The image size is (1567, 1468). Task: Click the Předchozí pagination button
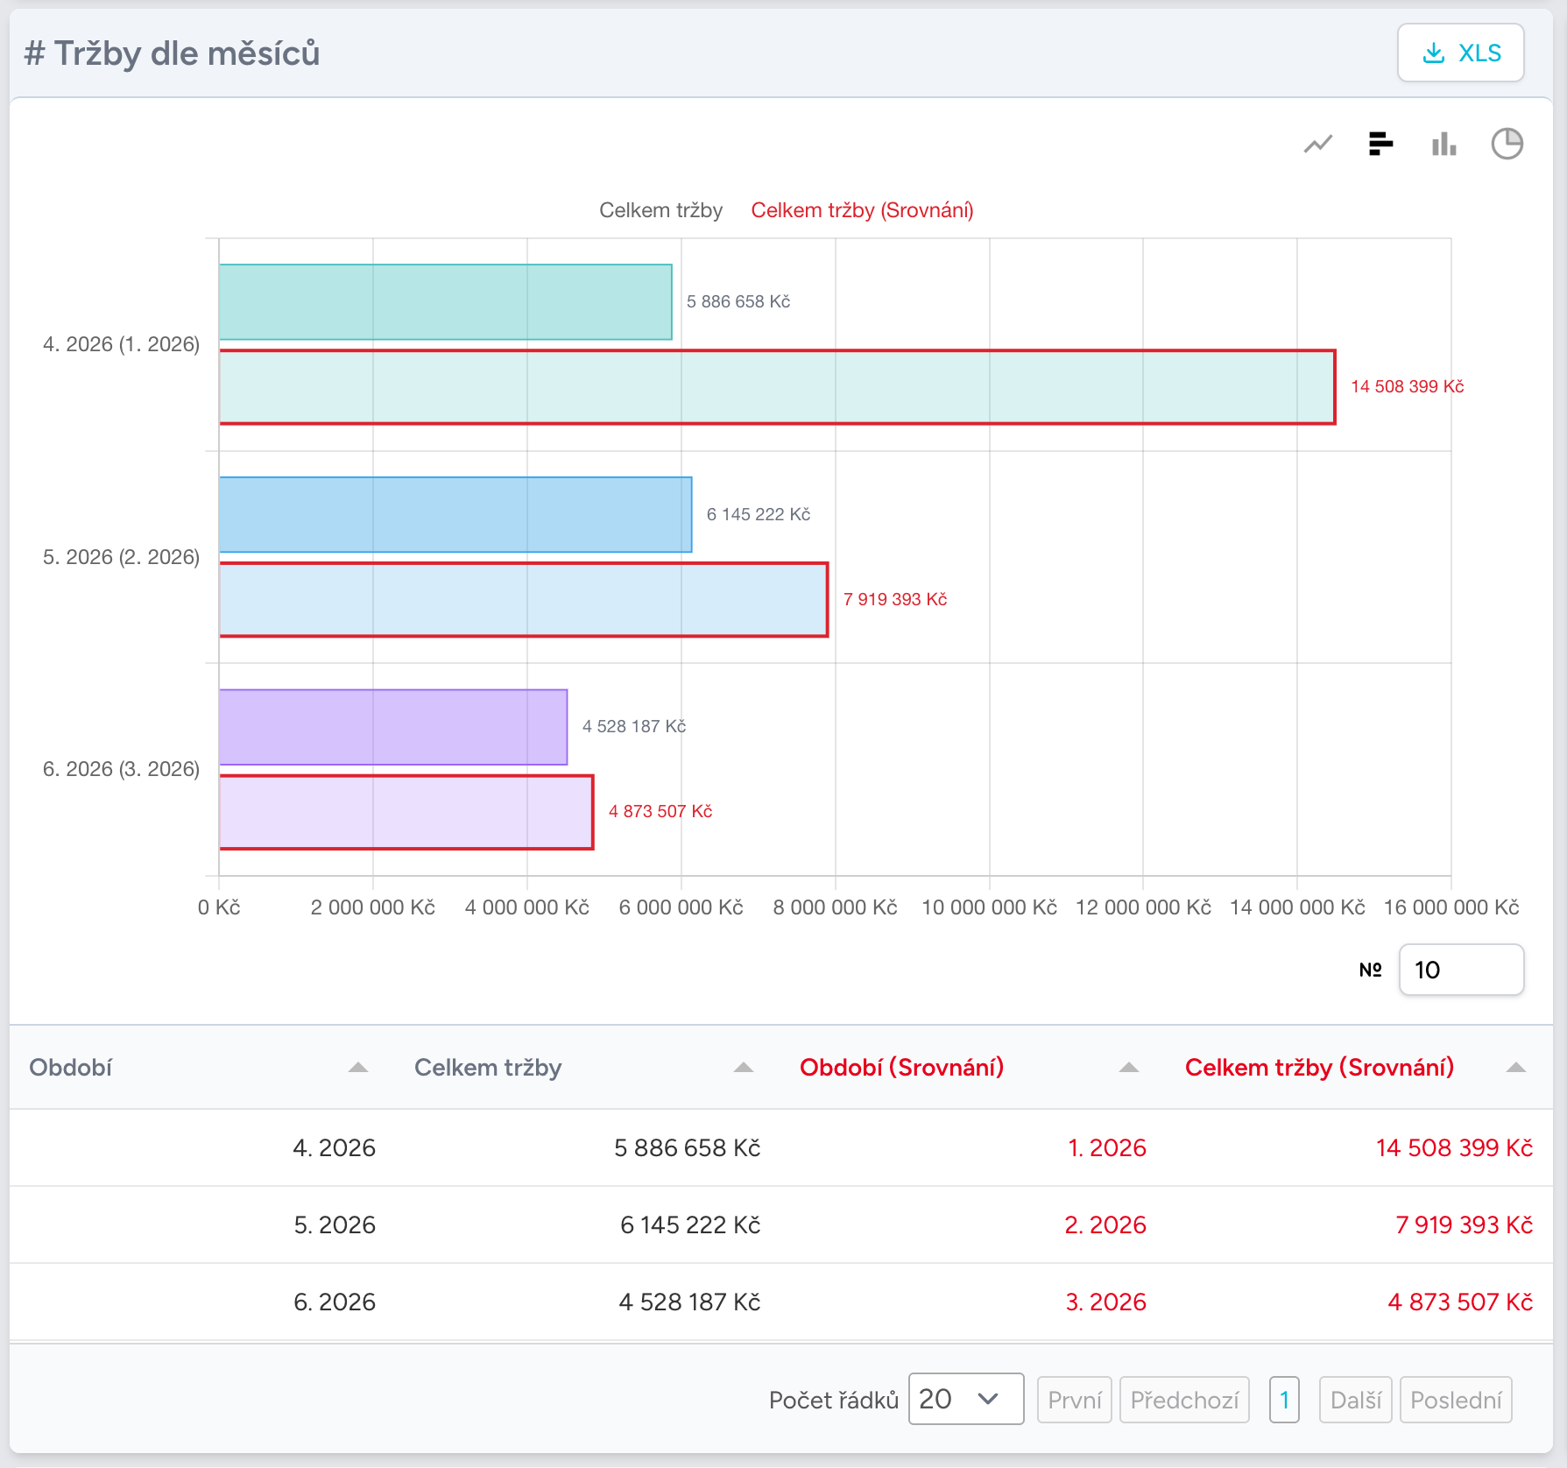1184,1400
